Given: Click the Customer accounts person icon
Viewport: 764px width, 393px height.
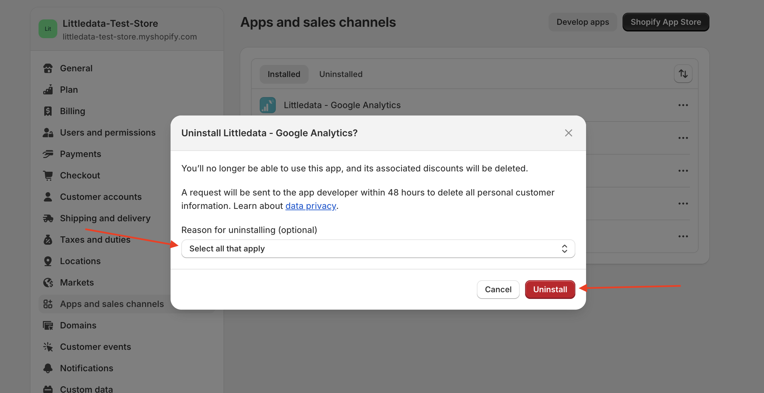Looking at the screenshot, I should coord(48,197).
